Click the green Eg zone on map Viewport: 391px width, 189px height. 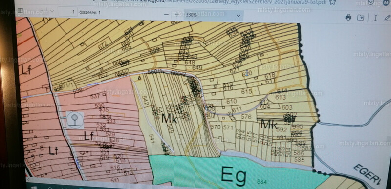click(234, 175)
